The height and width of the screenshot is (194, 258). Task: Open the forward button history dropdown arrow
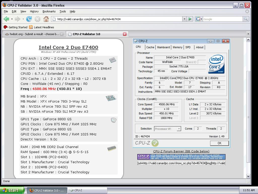point(23,19)
